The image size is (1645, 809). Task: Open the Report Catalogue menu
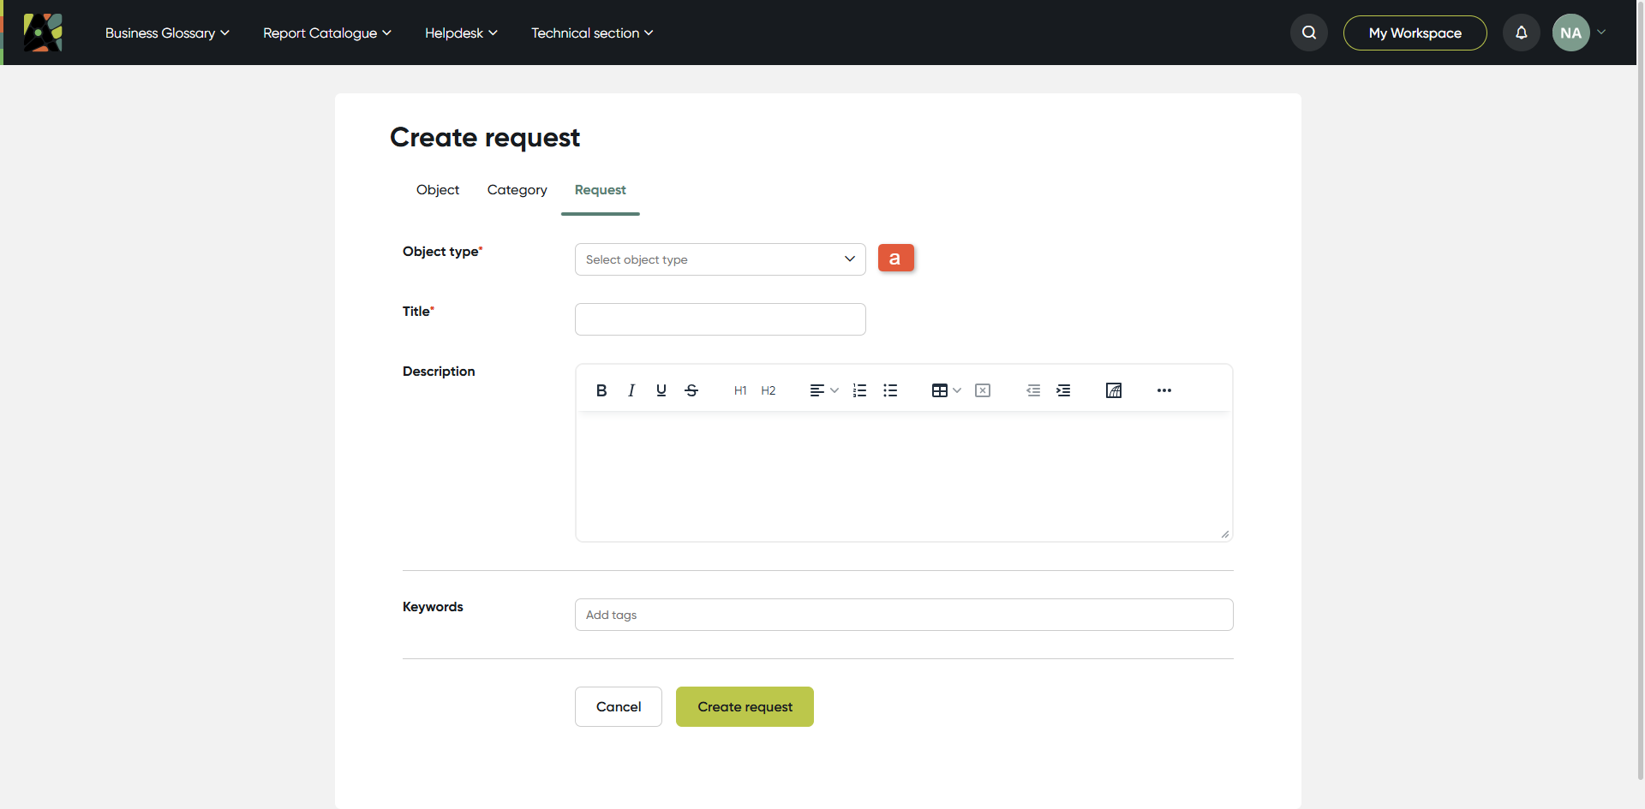[x=327, y=33]
